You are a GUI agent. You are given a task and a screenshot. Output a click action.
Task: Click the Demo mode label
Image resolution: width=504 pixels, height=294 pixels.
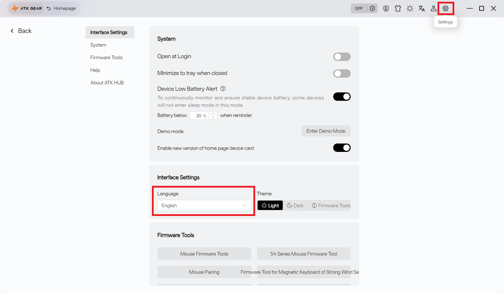click(x=170, y=131)
